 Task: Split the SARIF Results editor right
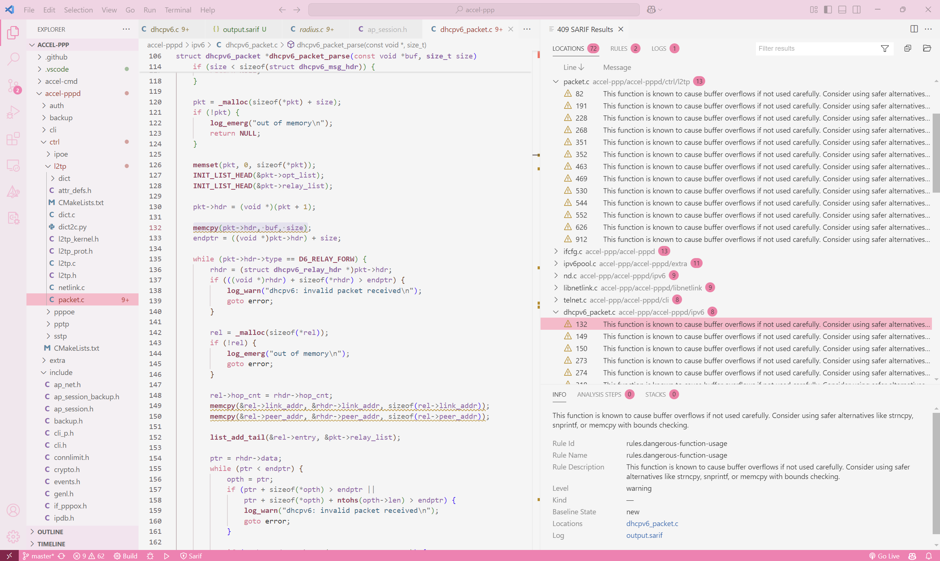point(914,29)
